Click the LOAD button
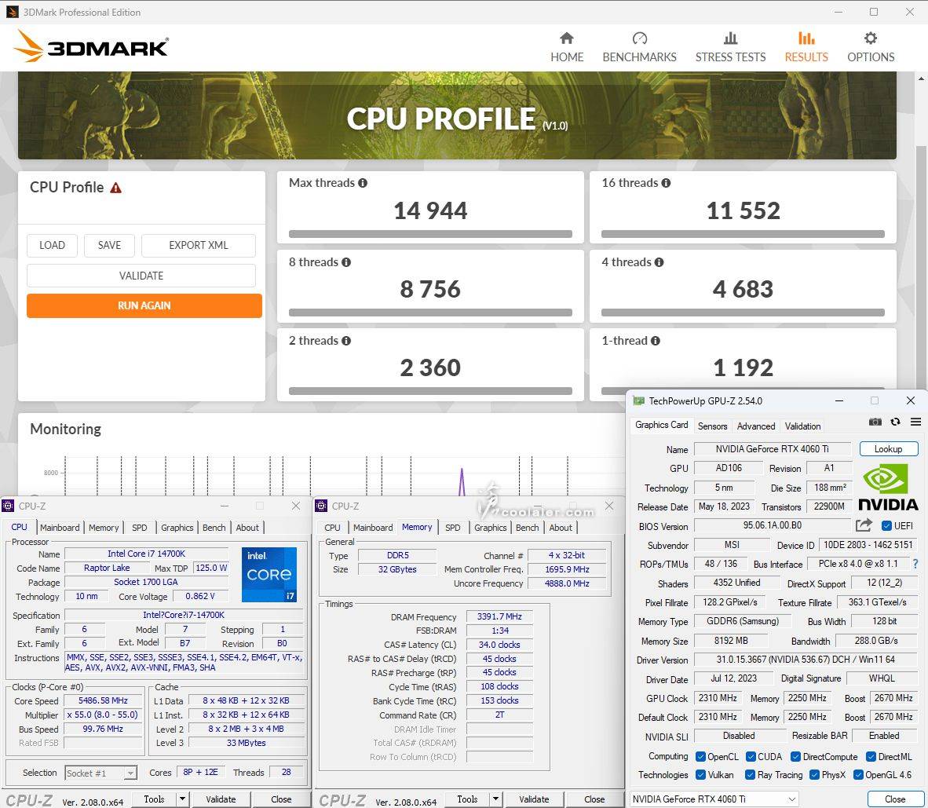928x808 pixels. click(52, 245)
